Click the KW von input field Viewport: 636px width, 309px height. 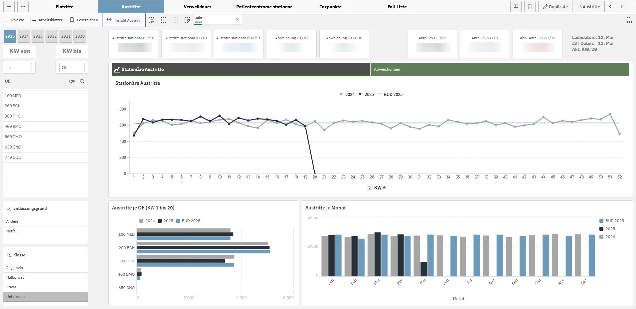[x=19, y=68]
